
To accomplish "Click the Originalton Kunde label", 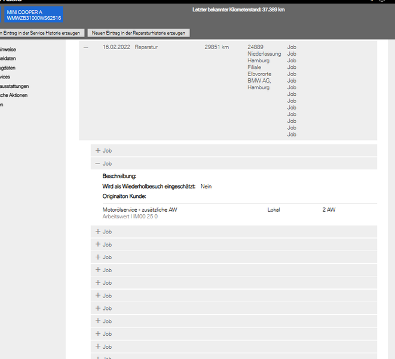I will click(124, 196).
